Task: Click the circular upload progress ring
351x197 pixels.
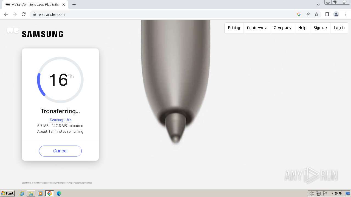Action: click(x=60, y=80)
